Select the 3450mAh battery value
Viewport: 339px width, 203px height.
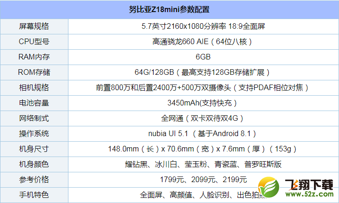click(203, 103)
